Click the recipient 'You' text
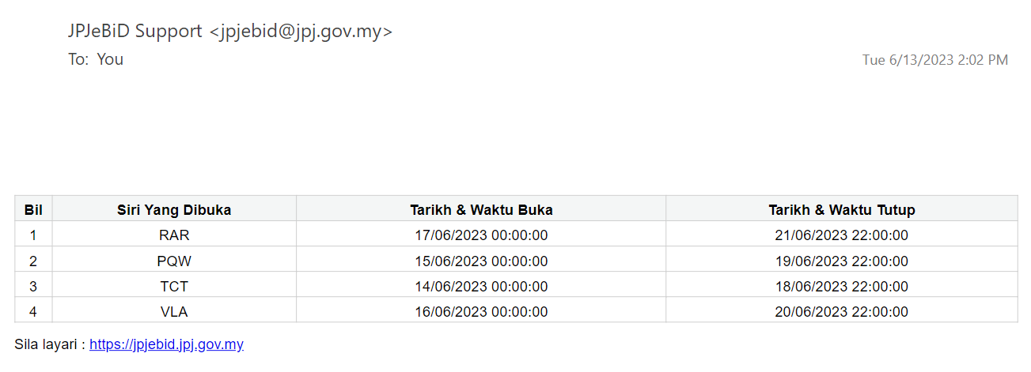The width and height of the screenshot is (1031, 372). pyautogui.click(x=110, y=59)
